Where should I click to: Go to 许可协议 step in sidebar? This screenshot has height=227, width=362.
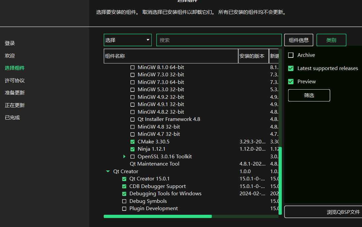tap(15, 80)
